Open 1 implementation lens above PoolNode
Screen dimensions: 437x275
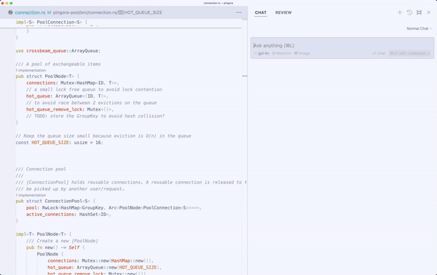click(31, 70)
